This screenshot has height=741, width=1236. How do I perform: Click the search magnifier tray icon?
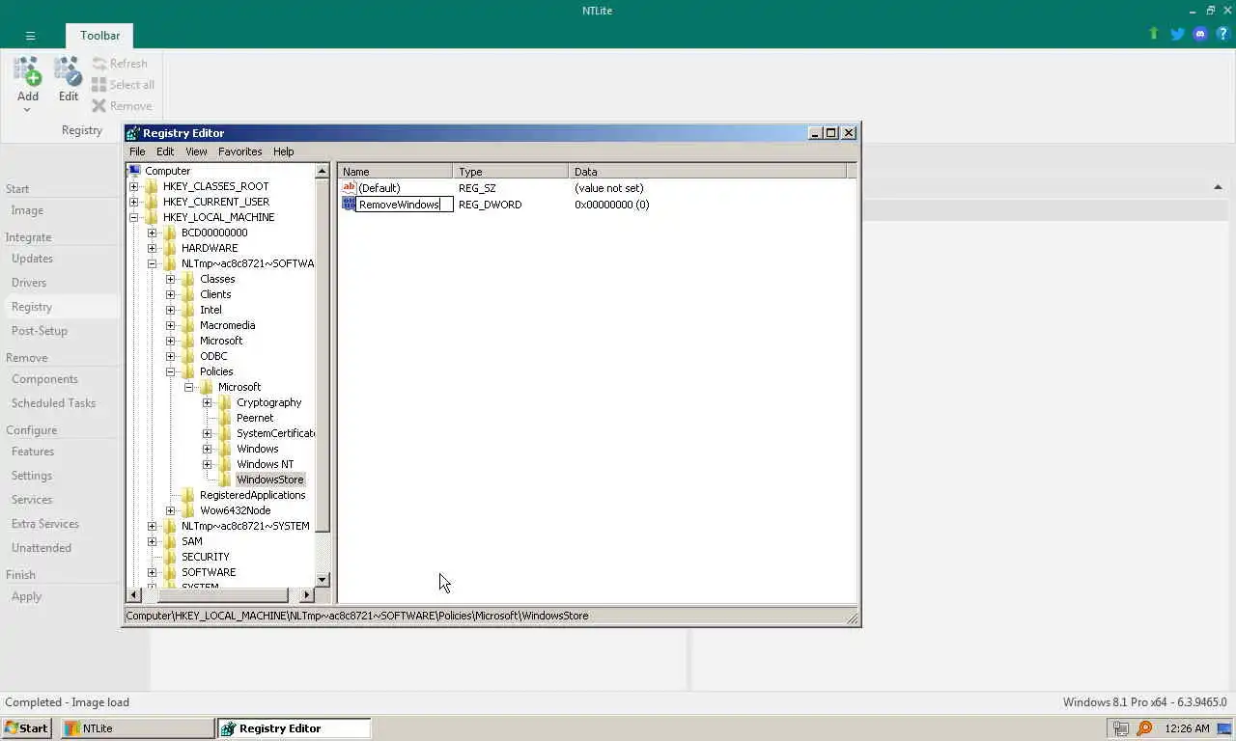[x=1144, y=728]
